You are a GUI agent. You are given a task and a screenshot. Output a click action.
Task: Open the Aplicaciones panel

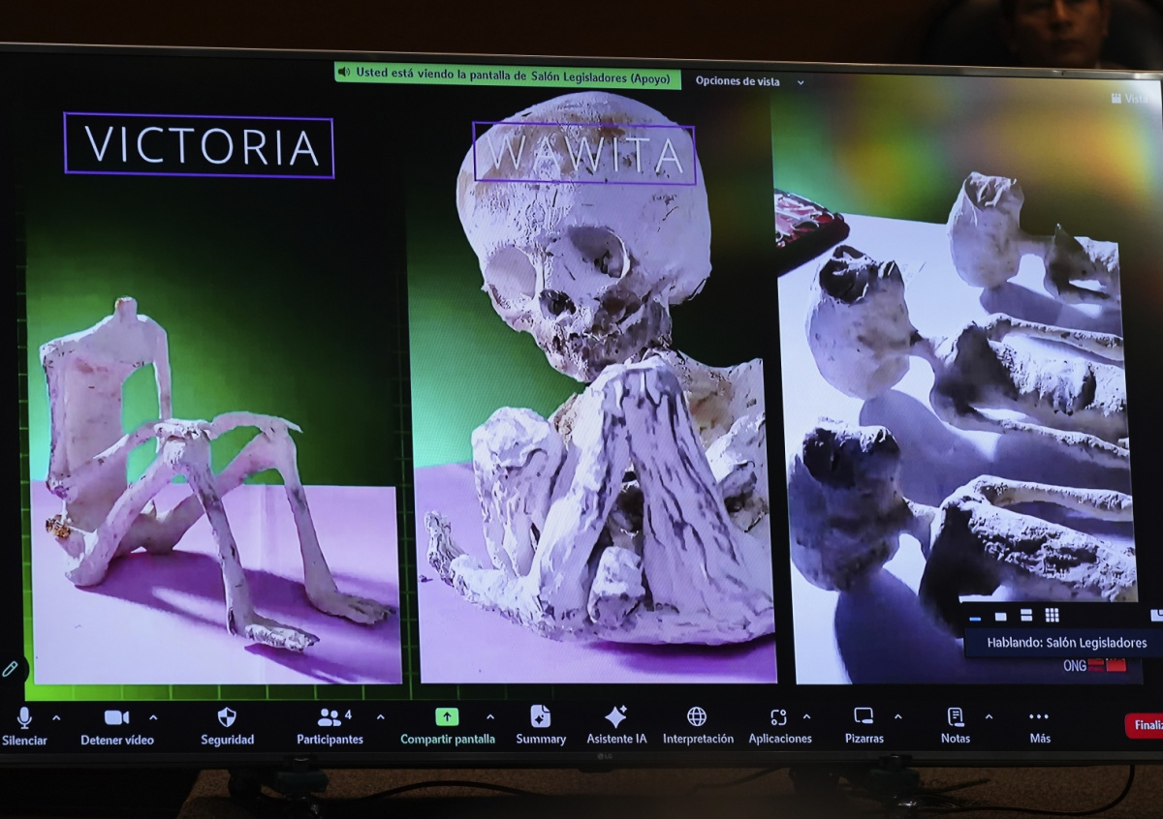[x=778, y=717]
